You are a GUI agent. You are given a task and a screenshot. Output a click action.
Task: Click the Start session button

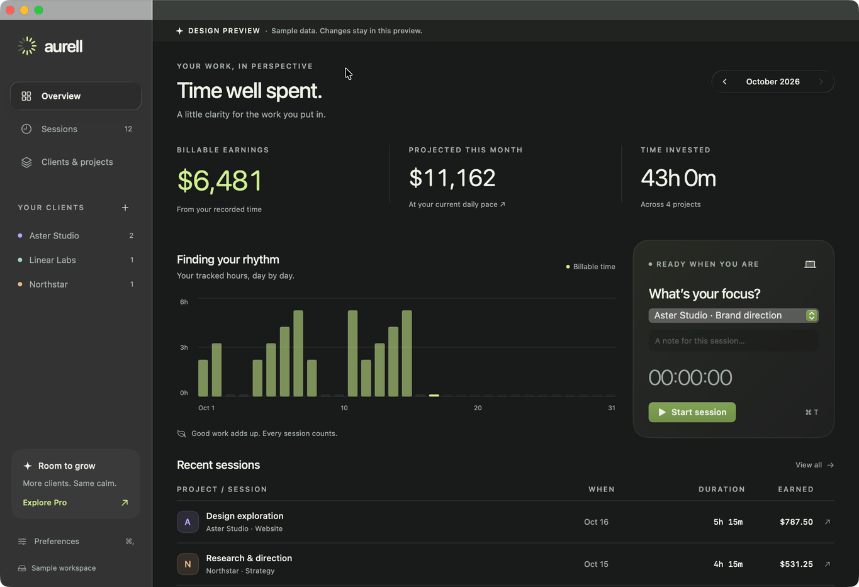coord(692,412)
